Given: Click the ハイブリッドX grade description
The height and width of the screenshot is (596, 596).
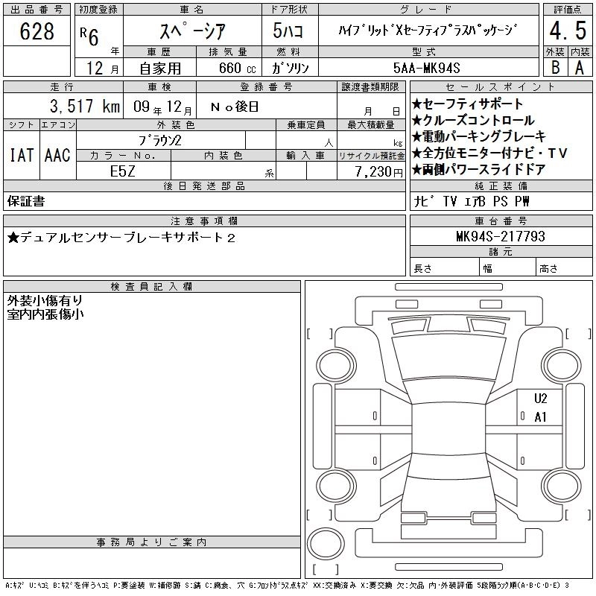Looking at the screenshot, I should click(428, 30).
